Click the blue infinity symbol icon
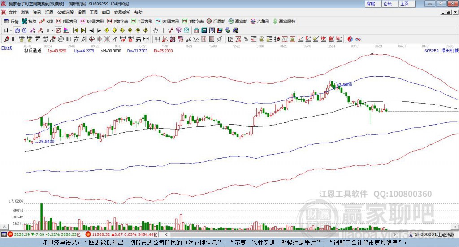Viewport: 459px width, 247px height. point(358,39)
